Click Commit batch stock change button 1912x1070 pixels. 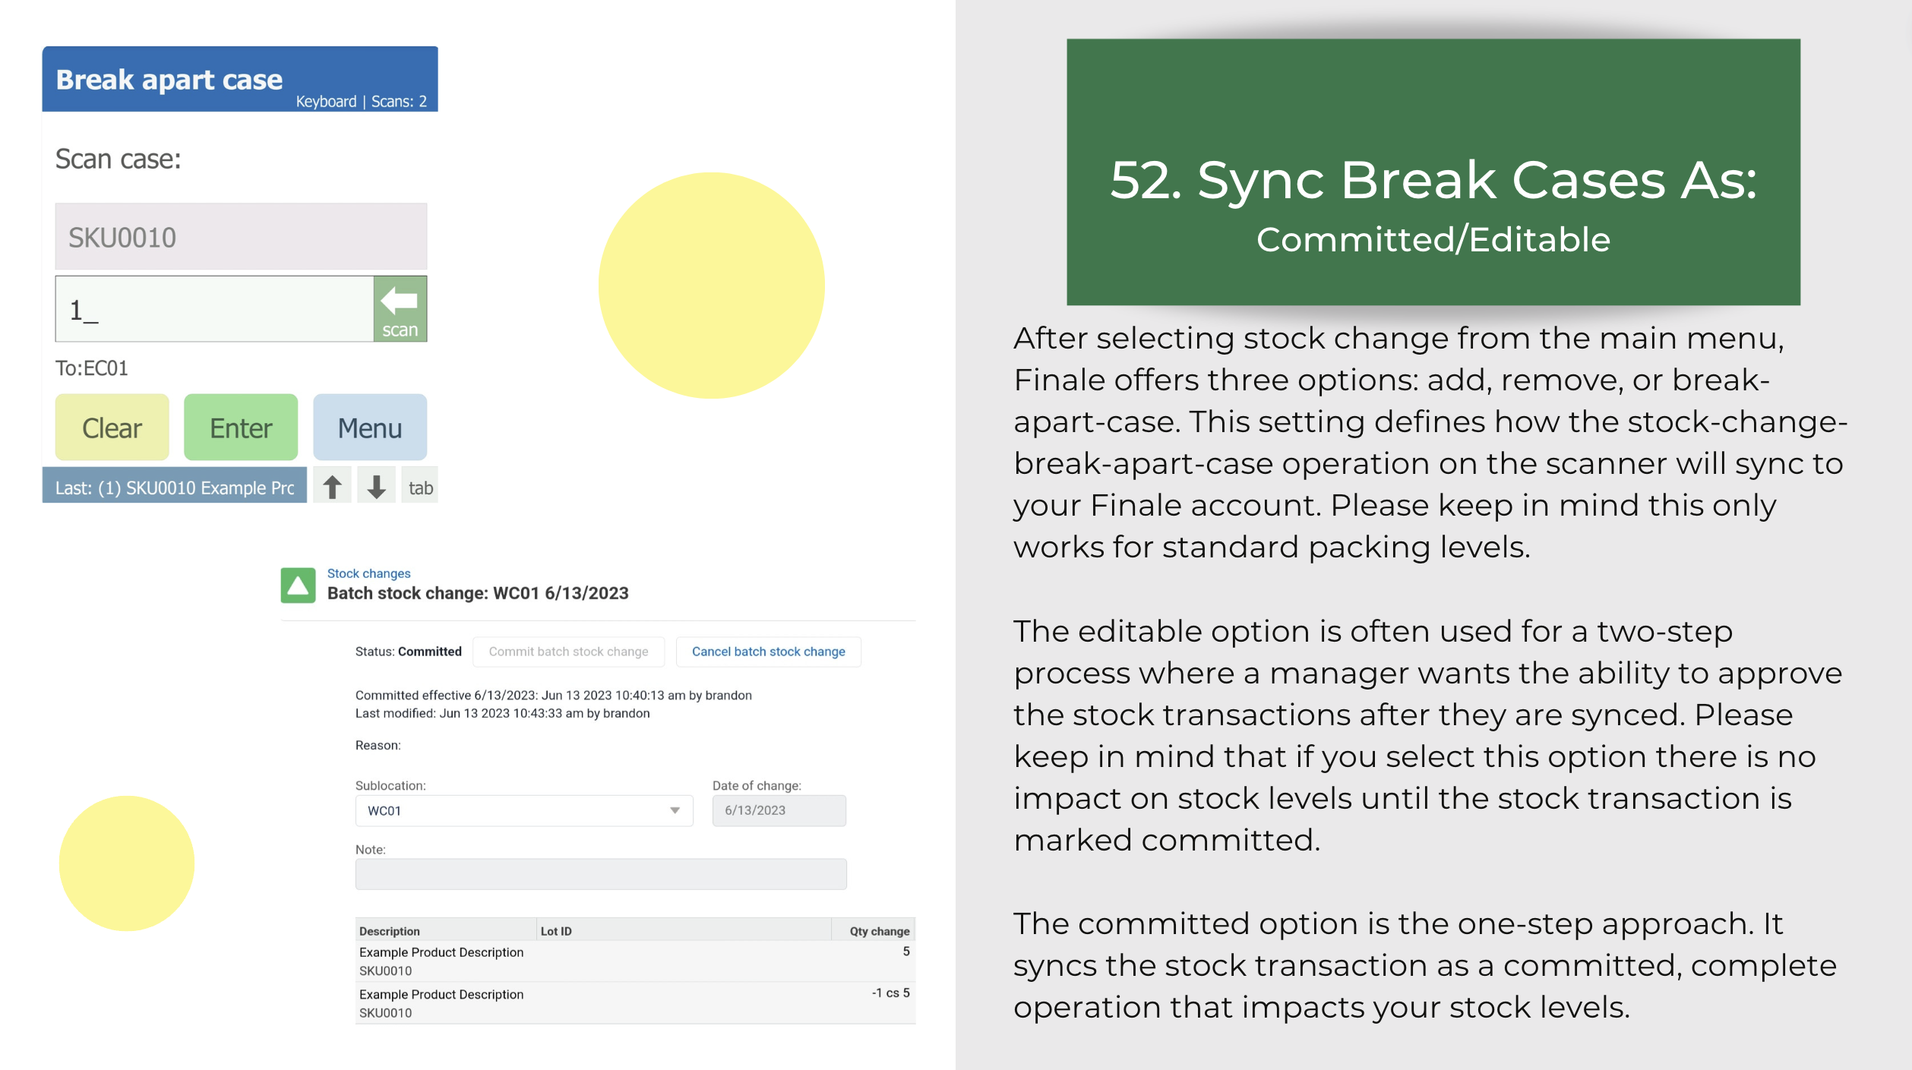pyautogui.click(x=568, y=652)
